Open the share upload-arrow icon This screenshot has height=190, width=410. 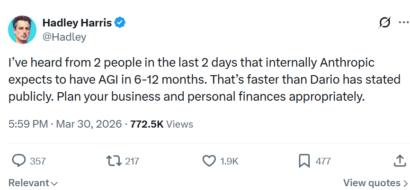(400, 161)
